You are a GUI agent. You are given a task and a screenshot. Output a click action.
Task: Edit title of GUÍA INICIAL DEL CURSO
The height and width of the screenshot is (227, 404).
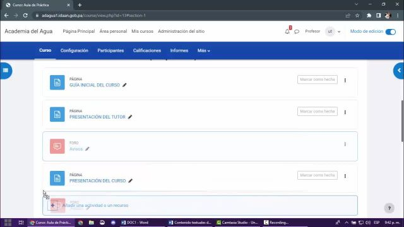click(x=124, y=85)
